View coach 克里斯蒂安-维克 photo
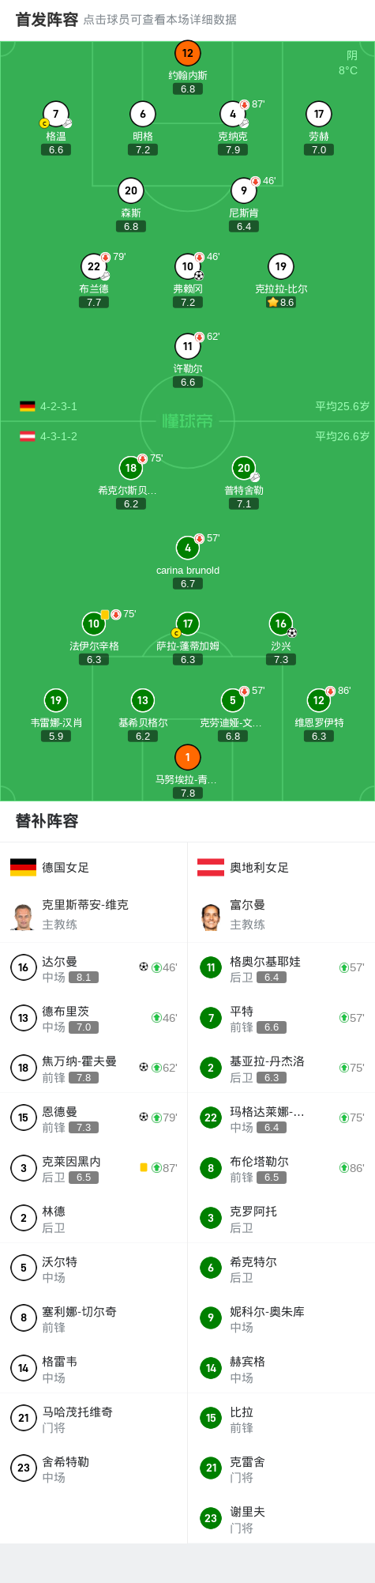 pos(23,915)
